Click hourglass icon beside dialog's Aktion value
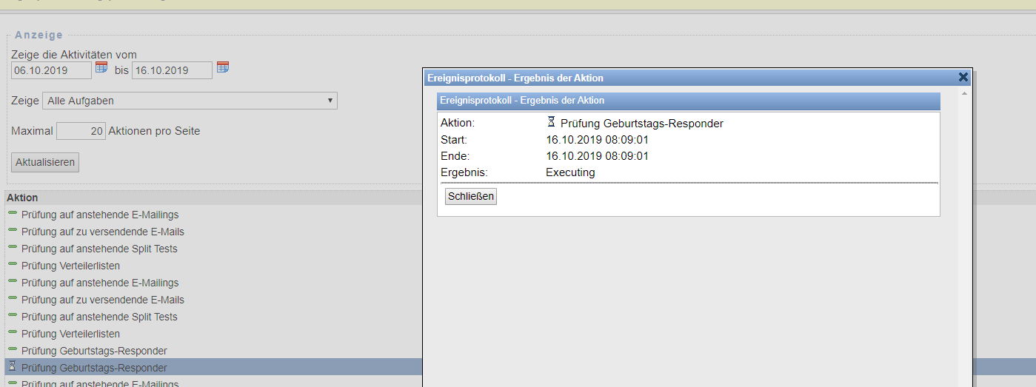 tap(551, 122)
